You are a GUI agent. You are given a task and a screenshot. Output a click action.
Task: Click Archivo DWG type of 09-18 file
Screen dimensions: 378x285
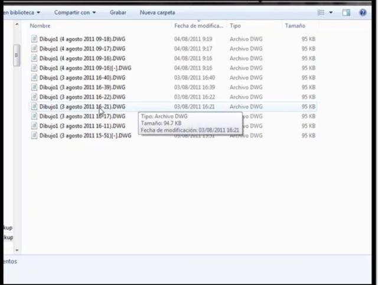246,39
